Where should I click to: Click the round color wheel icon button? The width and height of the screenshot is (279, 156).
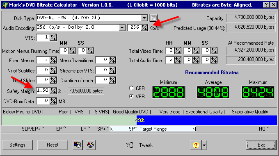coord(91,145)
